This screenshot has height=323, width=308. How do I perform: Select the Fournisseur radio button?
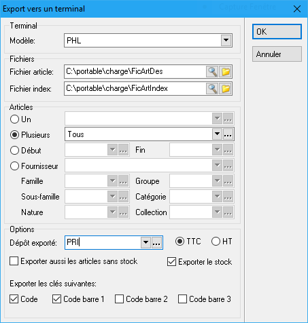[x=14, y=166]
